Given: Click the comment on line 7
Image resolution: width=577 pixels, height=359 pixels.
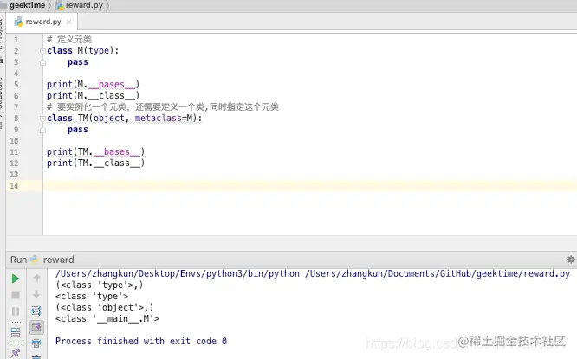Looking at the screenshot, I should tap(163, 107).
